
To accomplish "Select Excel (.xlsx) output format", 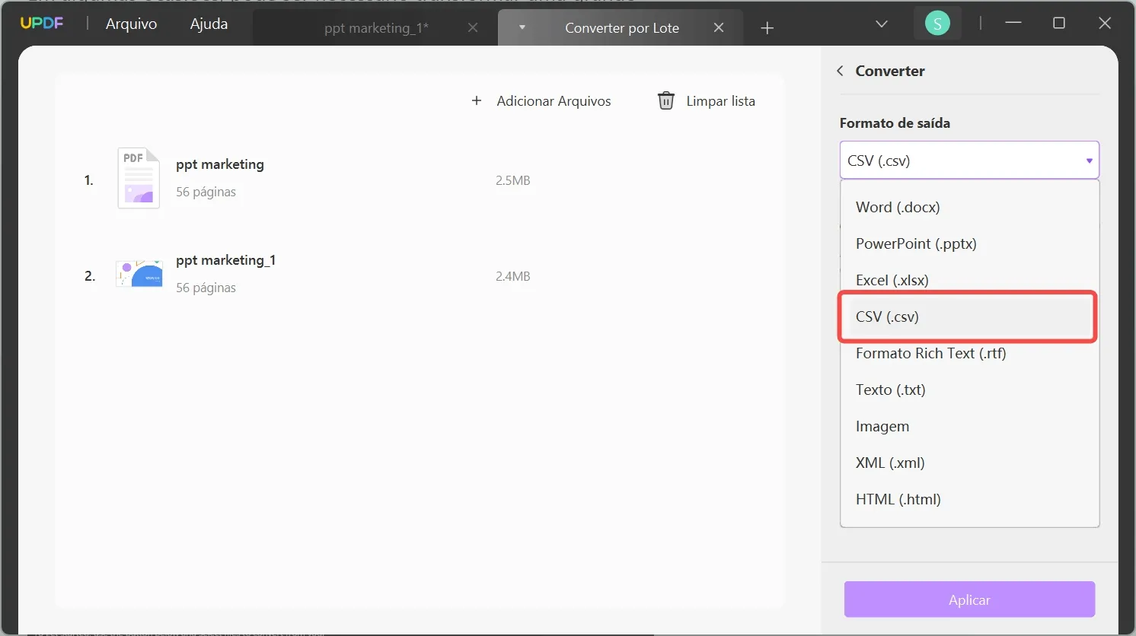I will click(x=892, y=280).
